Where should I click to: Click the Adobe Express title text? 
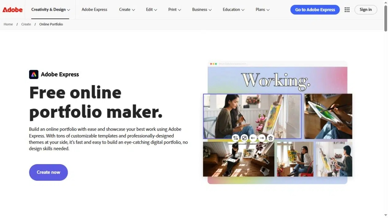(x=60, y=74)
